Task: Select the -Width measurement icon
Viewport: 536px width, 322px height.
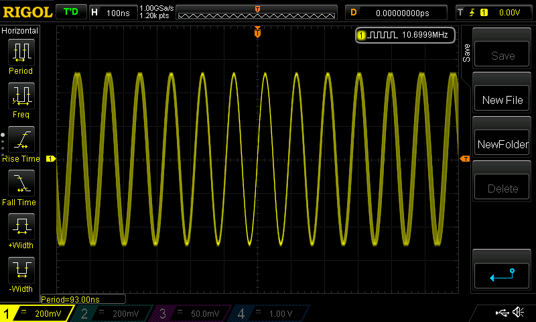Action: pos(21,272)
